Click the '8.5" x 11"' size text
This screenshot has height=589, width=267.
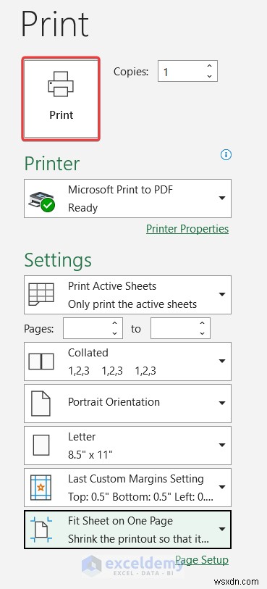tap(90, 455)
